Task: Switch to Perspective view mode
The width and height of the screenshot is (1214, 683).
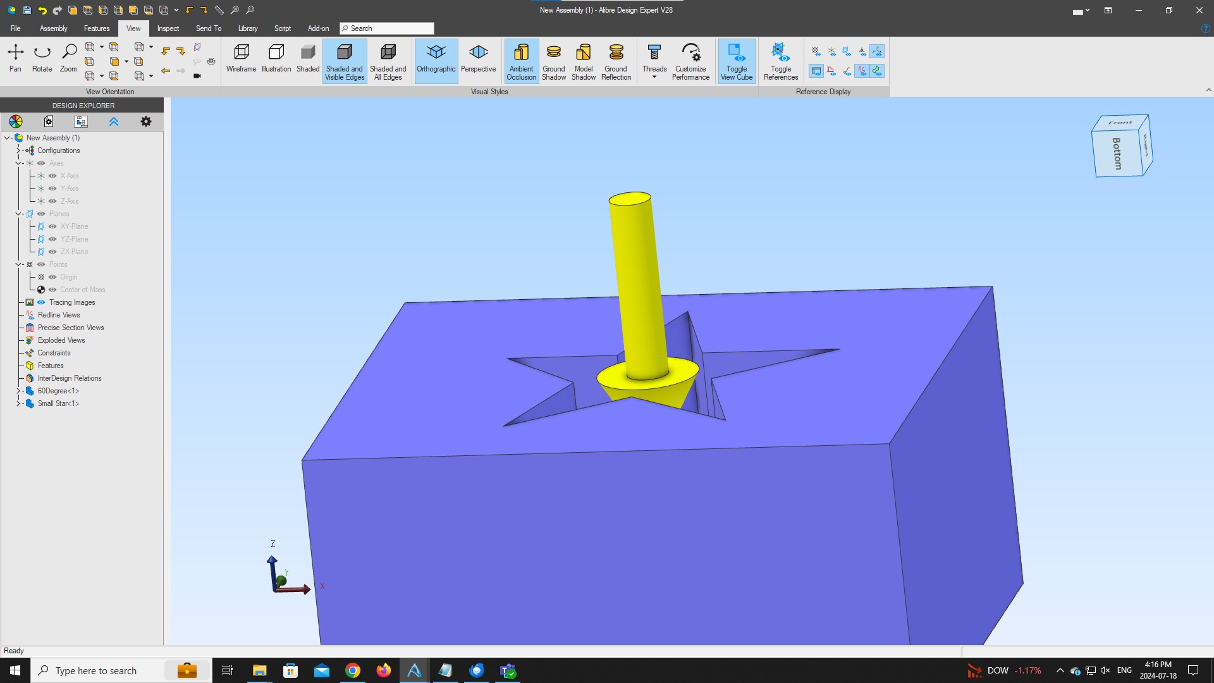Action: tap(478, 59)
